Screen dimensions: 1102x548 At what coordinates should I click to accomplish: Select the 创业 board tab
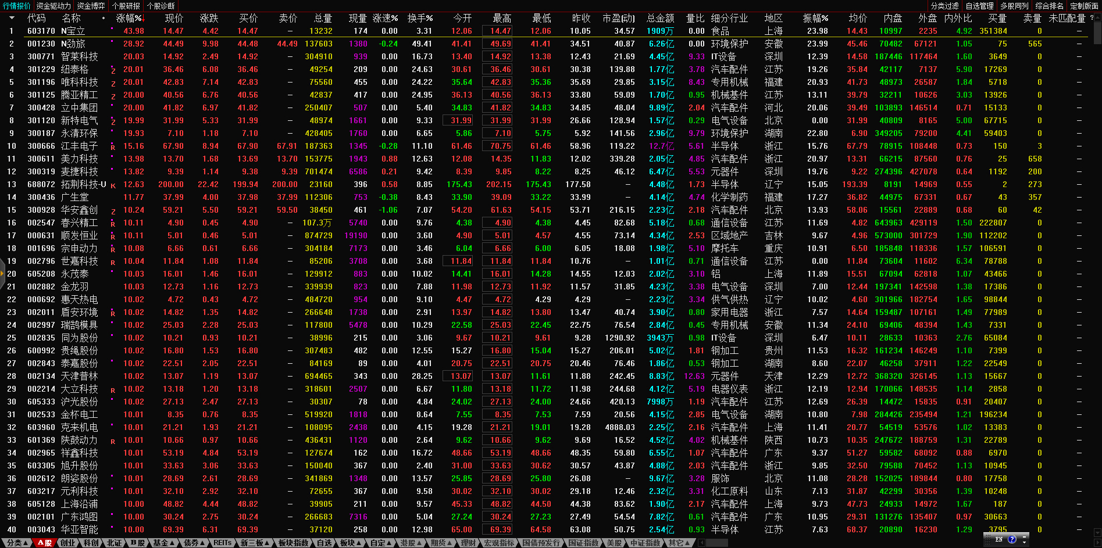68,543
